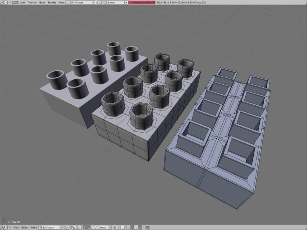
Task: Collapse the 3D view header menus arrow
Action: [x=10, y=227]
